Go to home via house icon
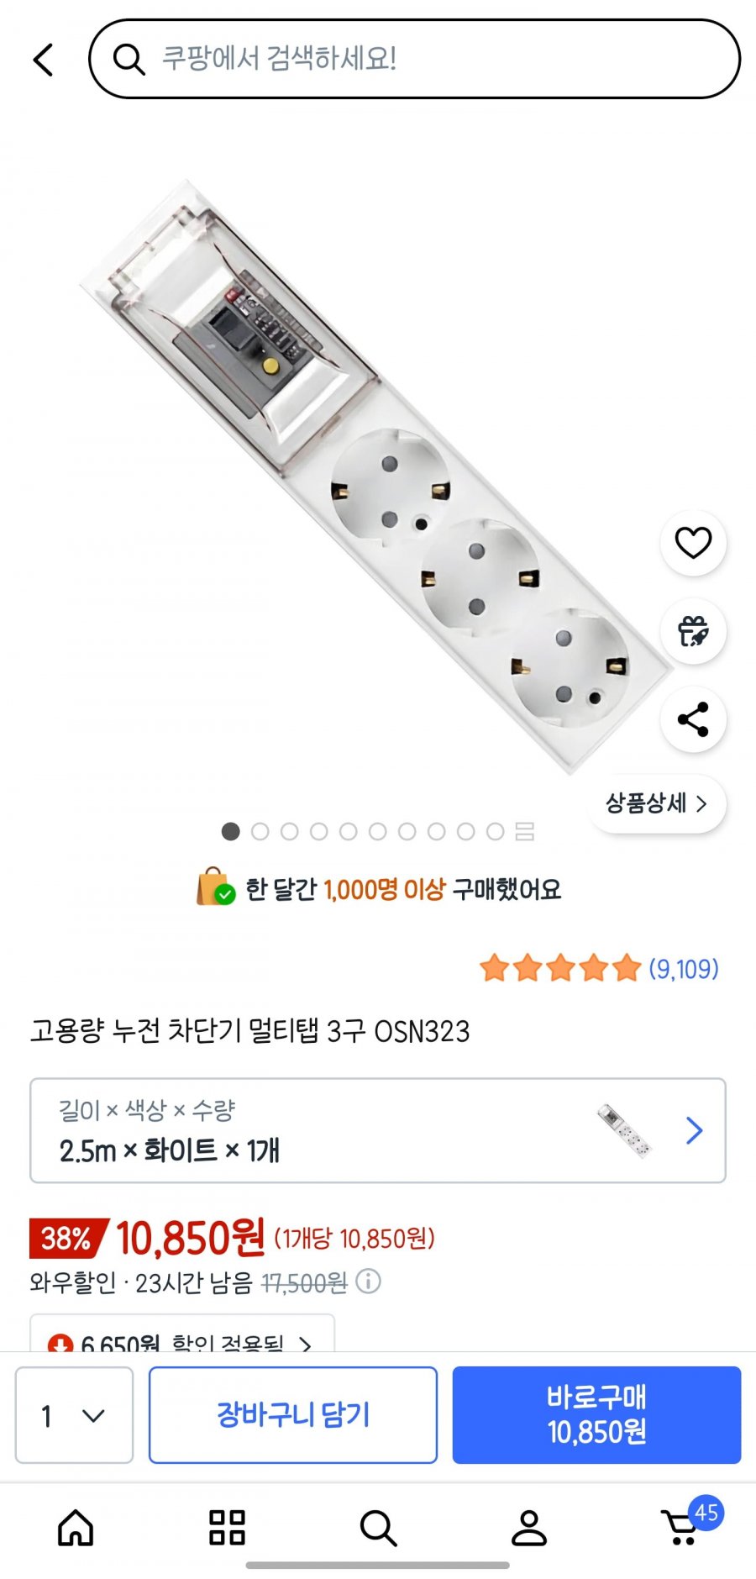Image resolution: width=756 pixels, height=1579 pixels. 76,1527
